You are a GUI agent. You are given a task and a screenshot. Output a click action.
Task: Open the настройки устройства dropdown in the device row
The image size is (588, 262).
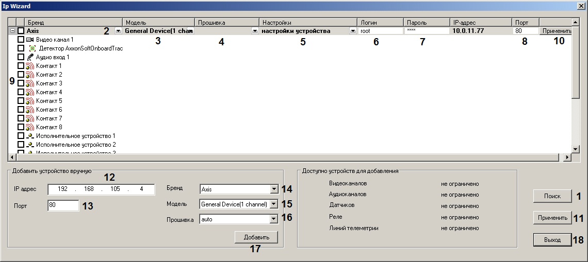click(353, 31)
